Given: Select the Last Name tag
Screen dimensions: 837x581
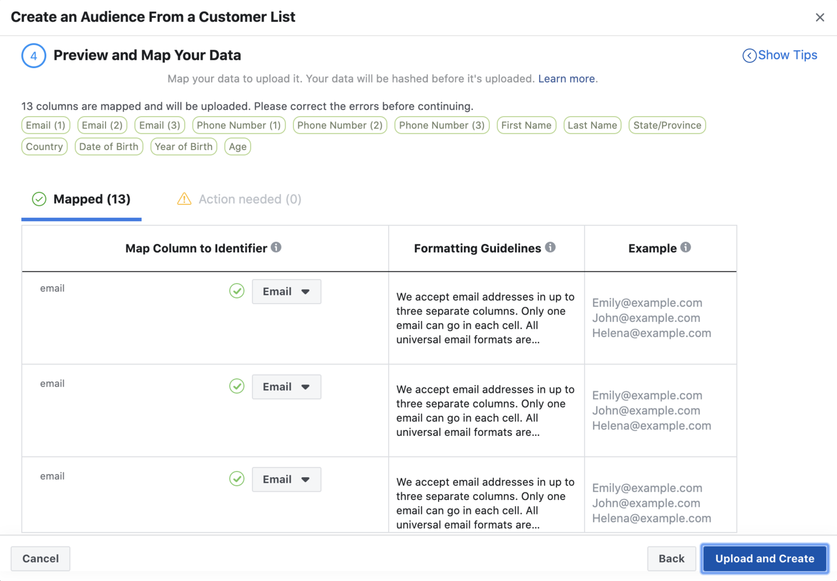Looking at the screenshot, I should pyautogui.click(x=592, y=125).
